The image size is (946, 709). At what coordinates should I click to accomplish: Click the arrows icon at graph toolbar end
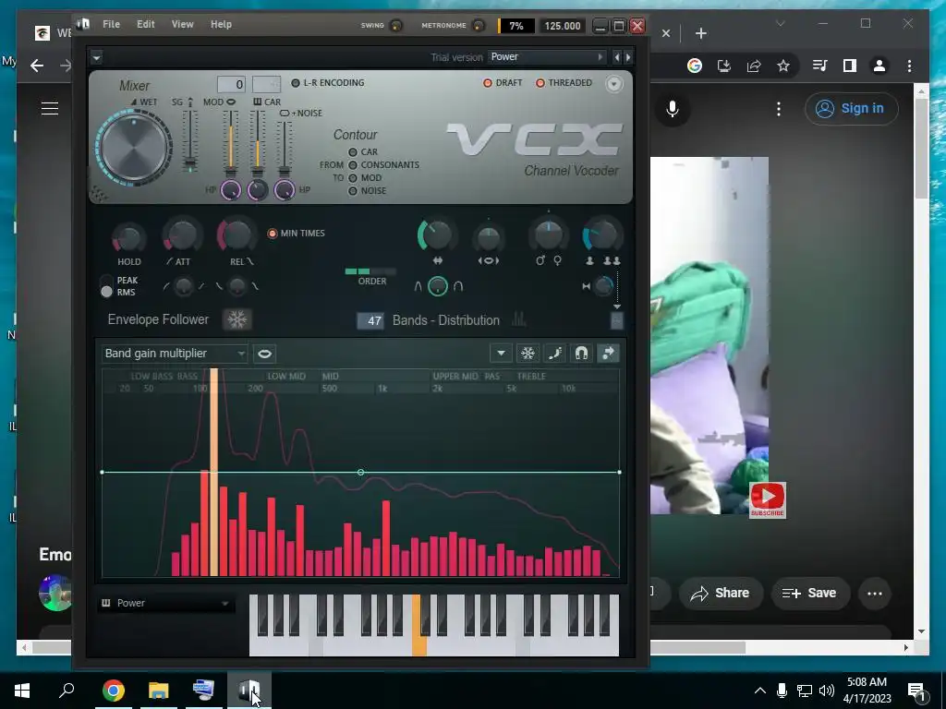point(608,354)
